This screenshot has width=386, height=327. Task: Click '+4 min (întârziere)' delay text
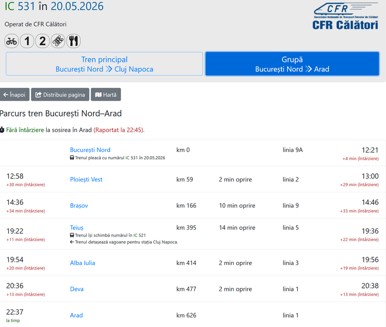[x=361, y=159]
